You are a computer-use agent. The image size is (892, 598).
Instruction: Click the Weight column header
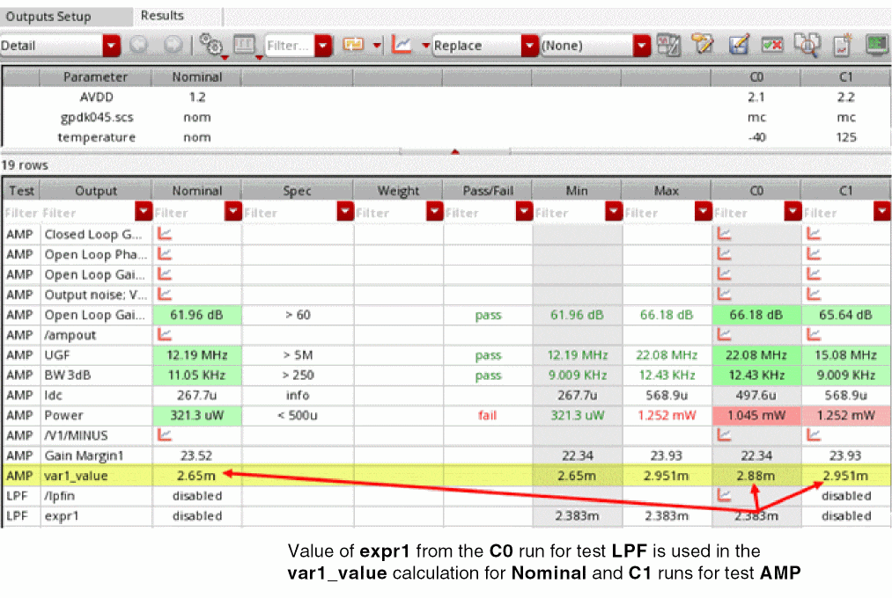[398, 191]
